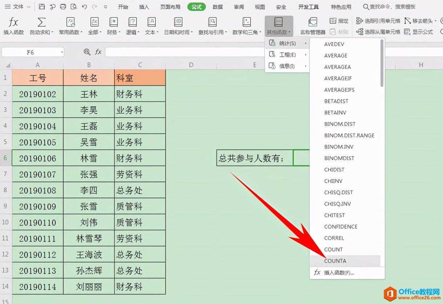Click the Insert Function (插入函数) fx icon
443x304 pixels.
tap(13, 22)
